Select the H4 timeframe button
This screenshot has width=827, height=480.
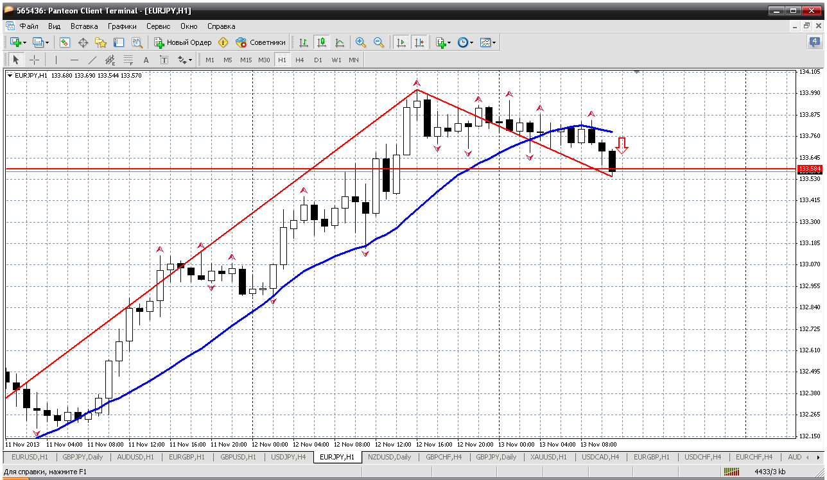coord(300,60)
